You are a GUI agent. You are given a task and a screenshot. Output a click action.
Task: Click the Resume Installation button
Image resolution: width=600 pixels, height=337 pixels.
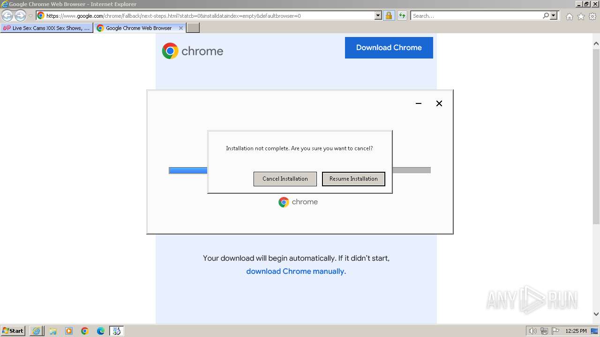[x=353, y=179]
